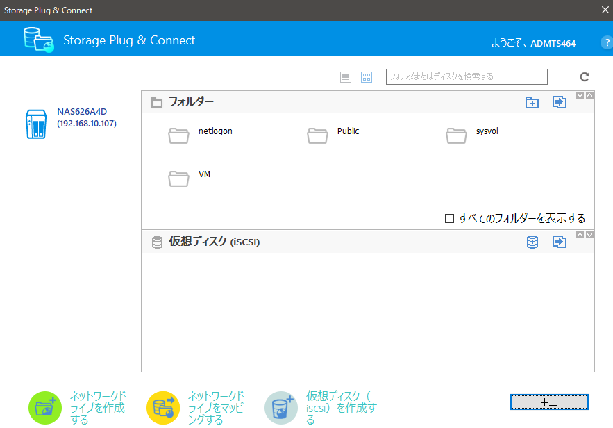
Task: Click ネットワークドライブをマッピングする text link
Action: coord(216,408)
